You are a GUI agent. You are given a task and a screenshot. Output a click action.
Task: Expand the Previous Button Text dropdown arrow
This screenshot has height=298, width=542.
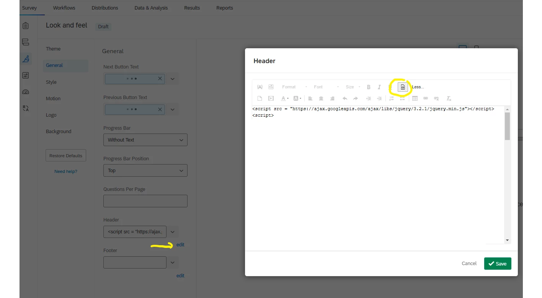click(x=173, y=109)
